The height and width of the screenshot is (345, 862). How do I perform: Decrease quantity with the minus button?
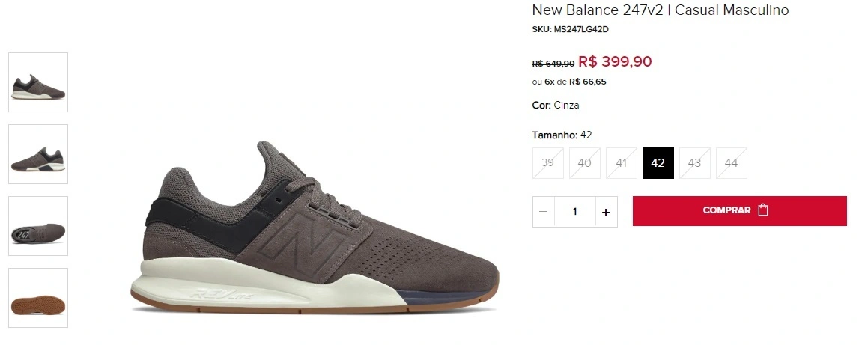(543, 212)
